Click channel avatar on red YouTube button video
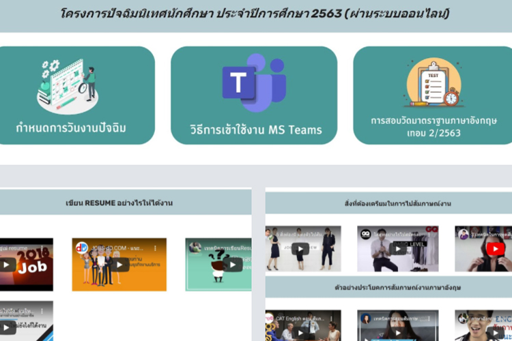 click(463, 234)
